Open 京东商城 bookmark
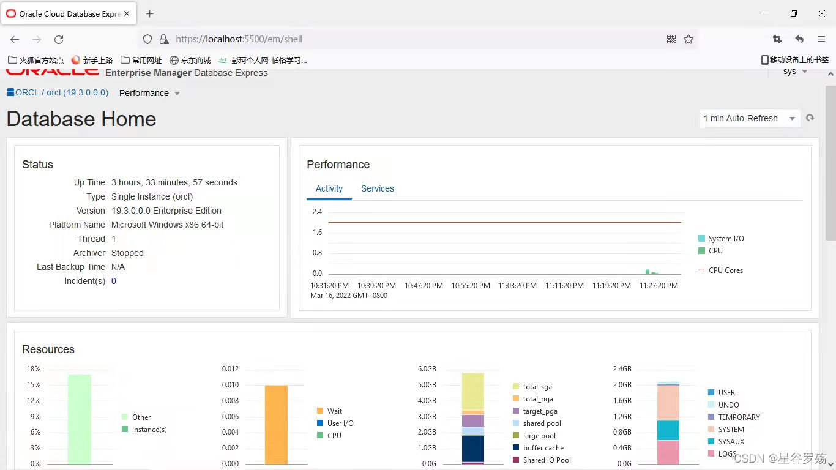Viewport: 836px width, 470px height. click(190, 60)
